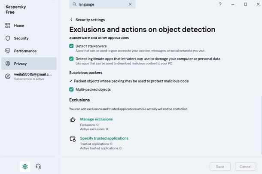Open the Privacy section icon

coord(8,64)
